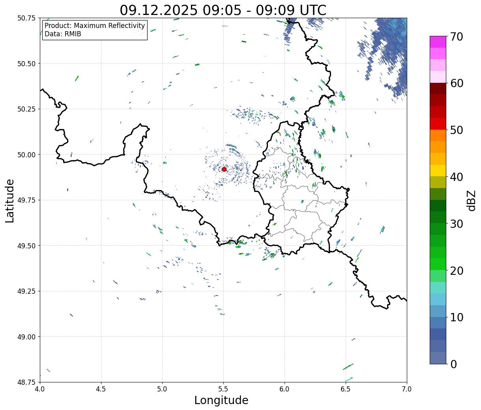Pick the light green colorbar segment above 20
This screenshot has width=481, height=410.
pyautogui.click(x=438, y=264)
